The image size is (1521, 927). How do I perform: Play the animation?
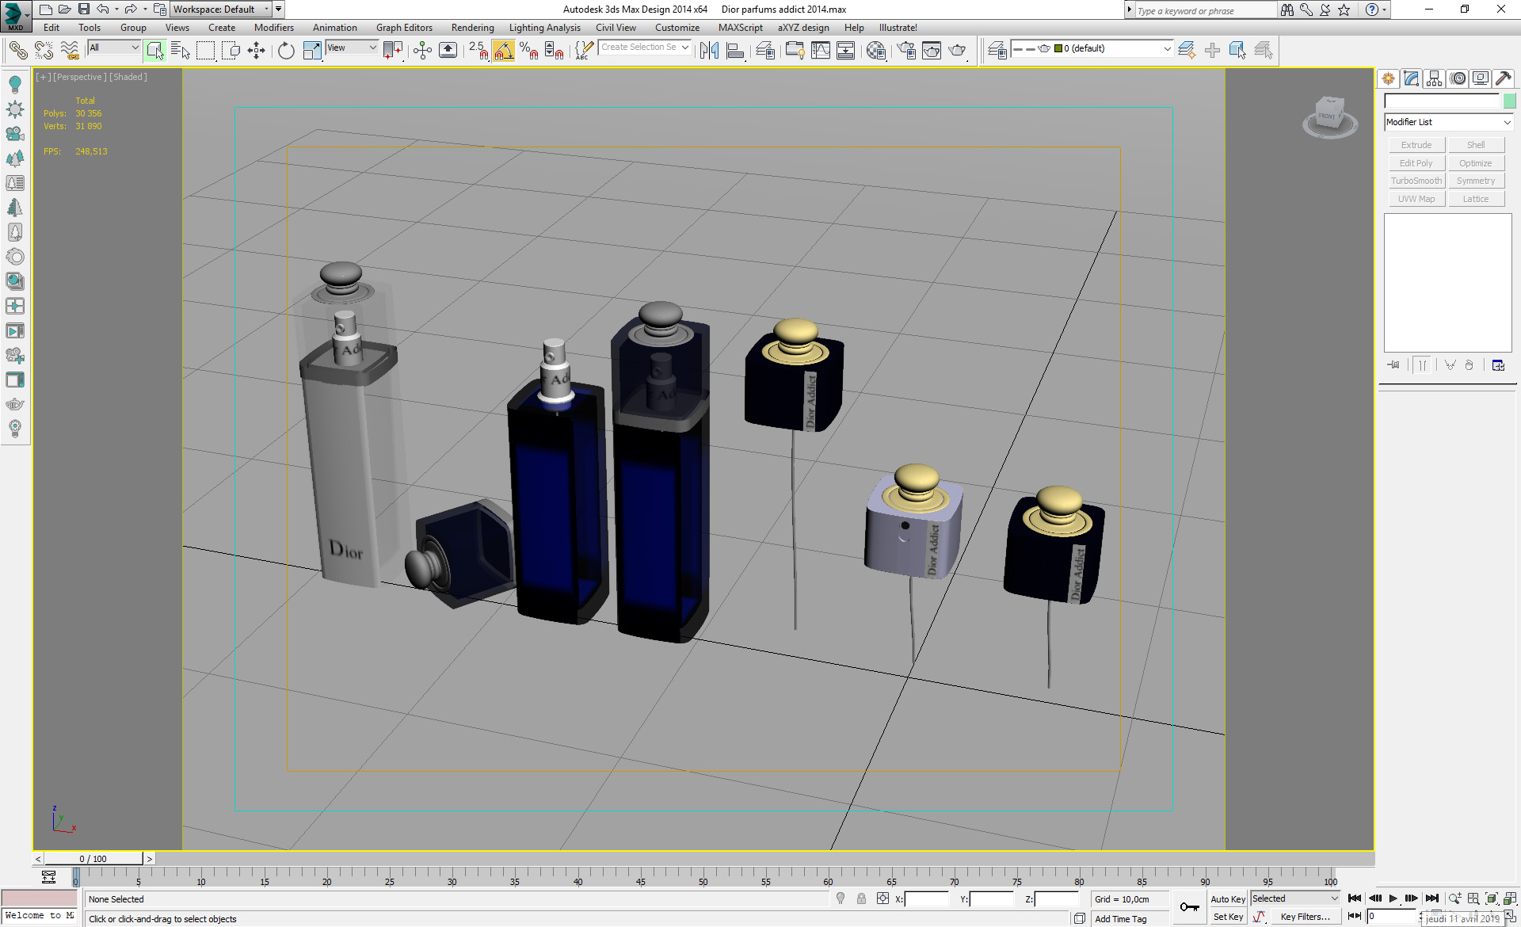(x=1393, y=898)
